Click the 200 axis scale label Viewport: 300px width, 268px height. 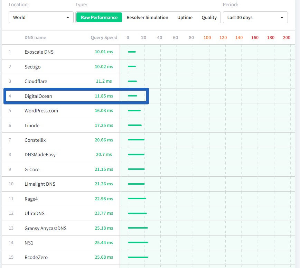[287, 37]
